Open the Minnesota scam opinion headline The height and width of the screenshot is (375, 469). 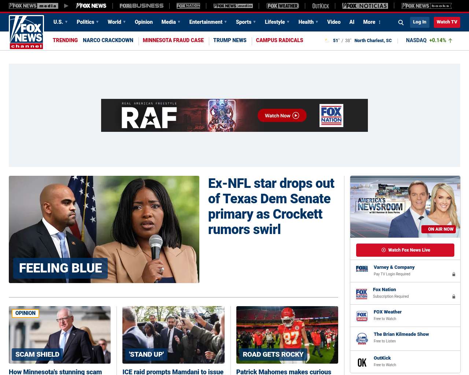tap(55, 372)
